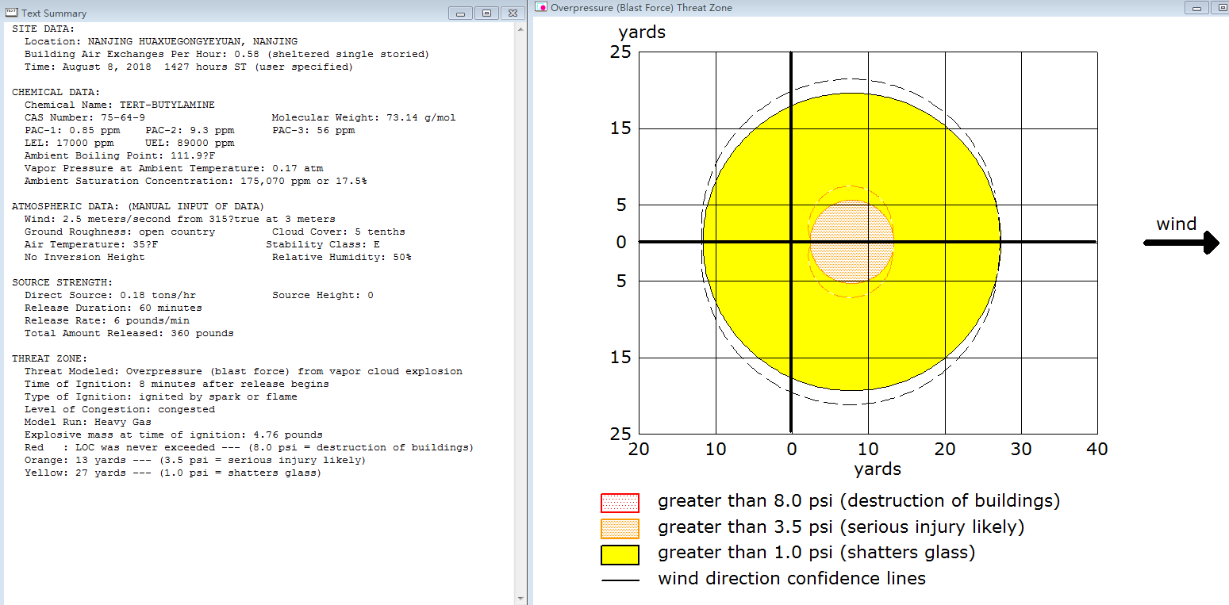The image size is (1229, 605).
Task: Click the 'Level of Congestion: congested' line
Action: (x=120, y=409)
